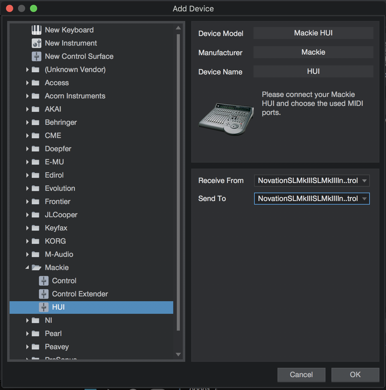Click the device list scrollbar thumb
386x390 pixels.
(178, 182)
